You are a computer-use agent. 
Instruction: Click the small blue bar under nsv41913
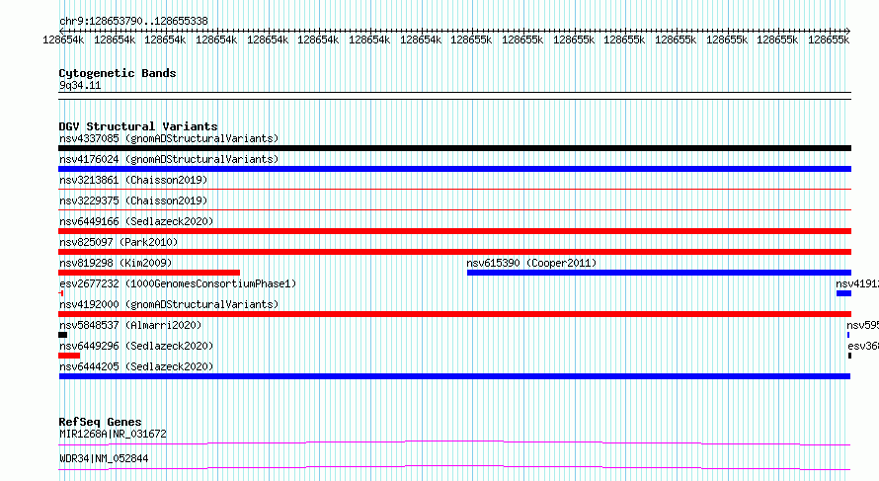[843, 293]
